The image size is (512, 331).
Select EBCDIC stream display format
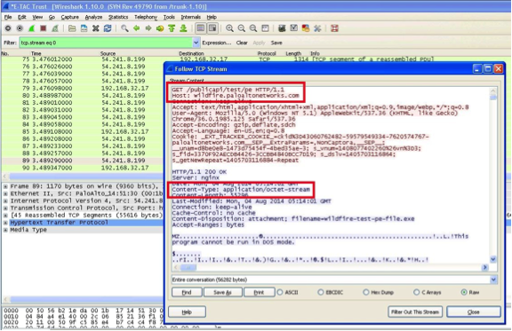coord(321,292)
